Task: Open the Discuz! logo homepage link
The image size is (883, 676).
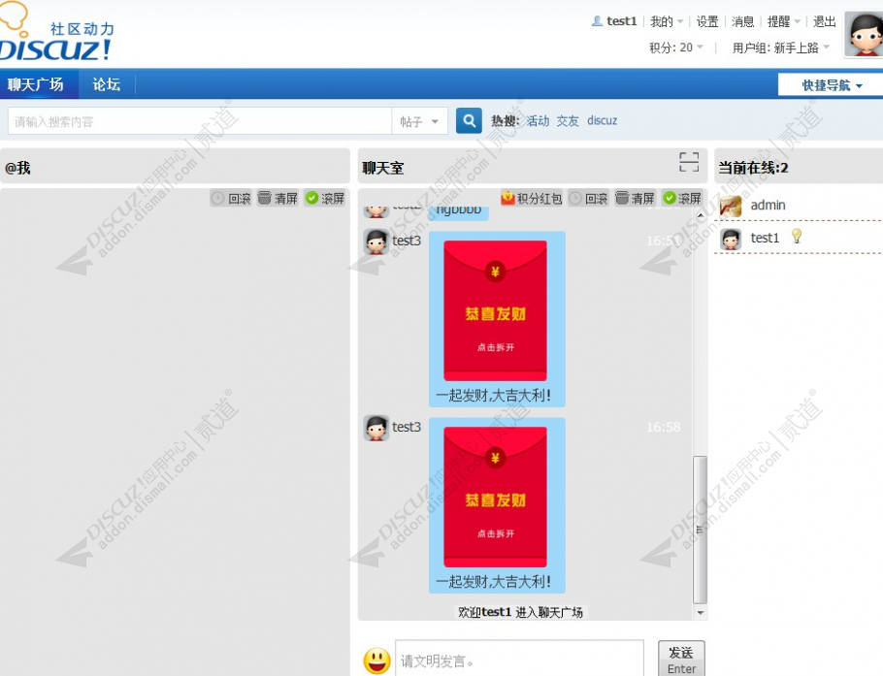Action: tap(55, 33)
